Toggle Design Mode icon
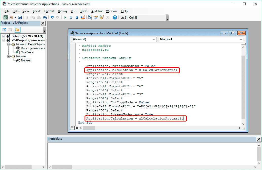The height and width of the screenshot is (170, 262). point(83,17)
